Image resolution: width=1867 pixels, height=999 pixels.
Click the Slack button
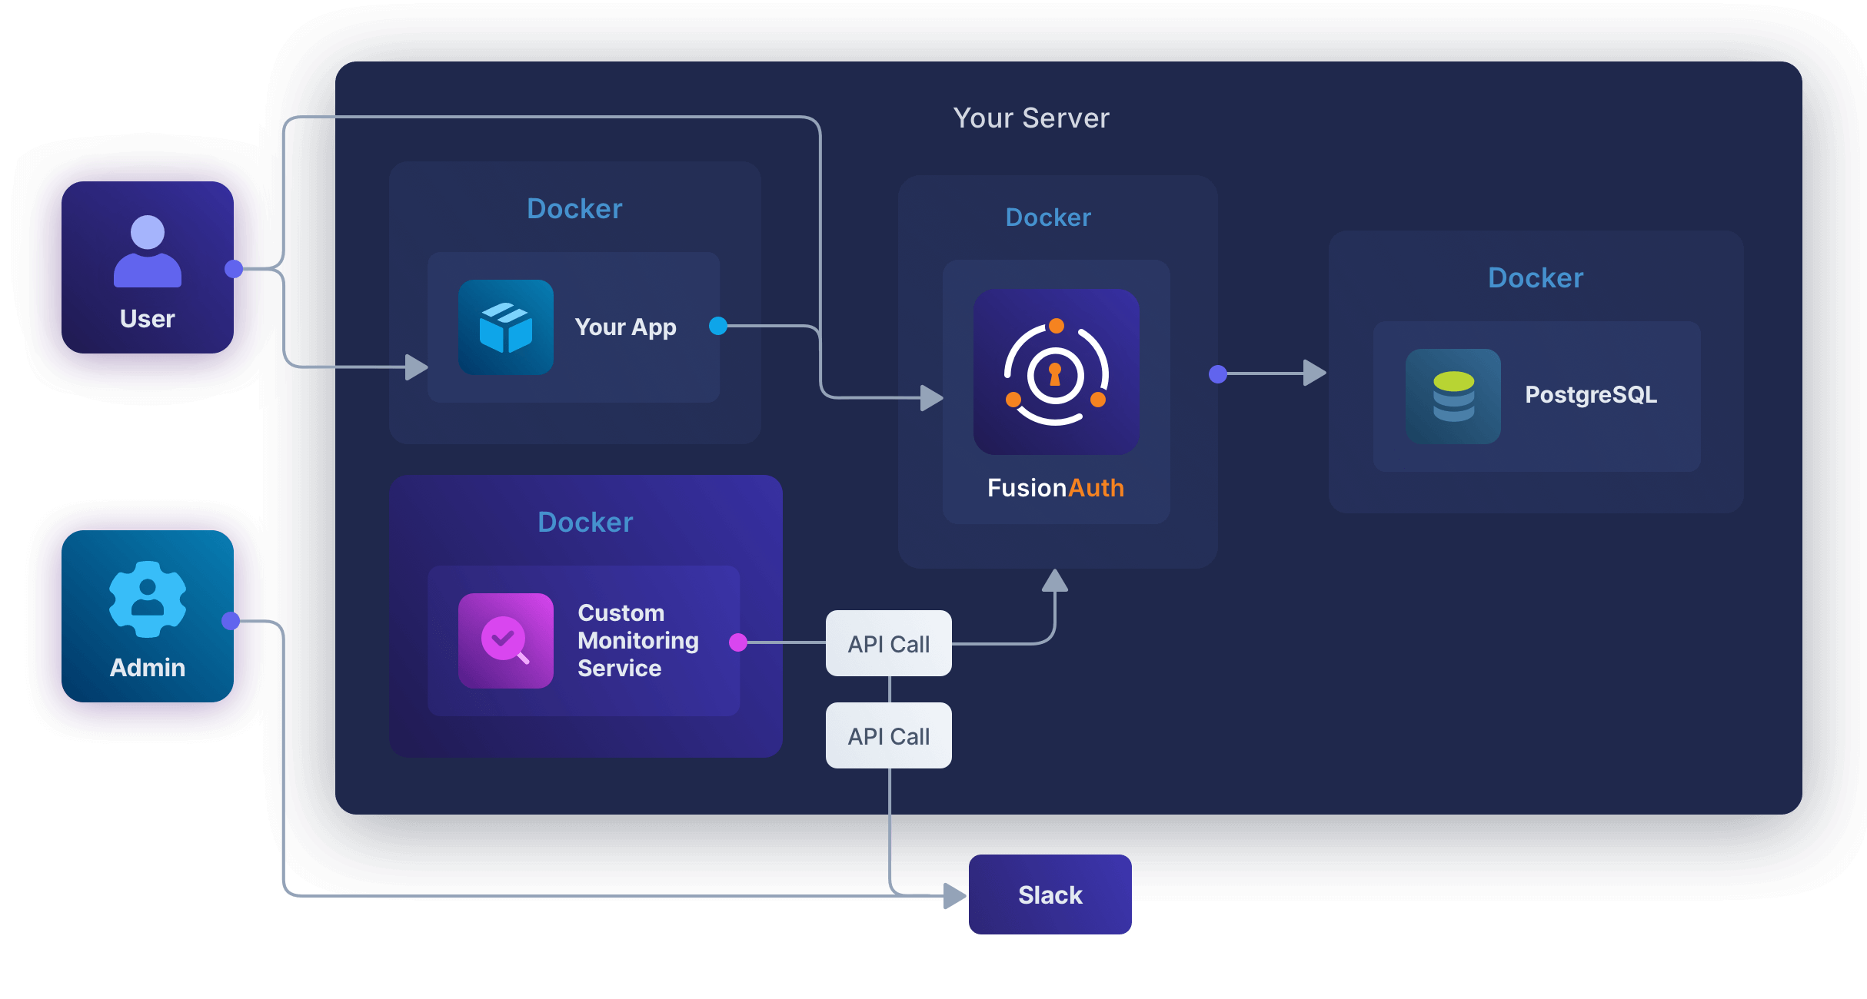click(1049, 894)
